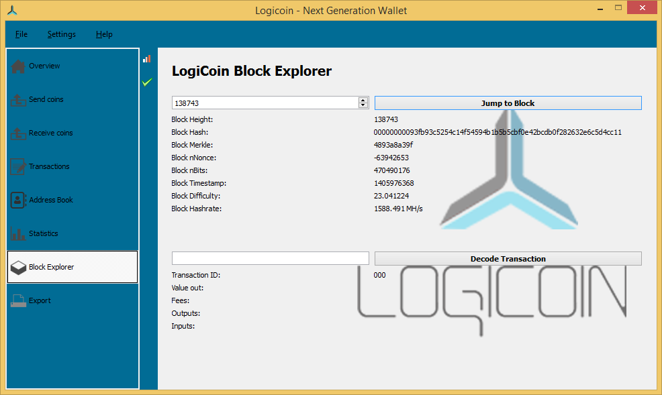Click Block nNonce value -63942653

(x=391, y=158)
